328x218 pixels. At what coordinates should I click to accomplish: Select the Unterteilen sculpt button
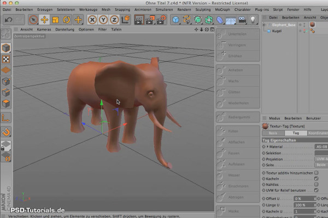[x=238, y=34]
